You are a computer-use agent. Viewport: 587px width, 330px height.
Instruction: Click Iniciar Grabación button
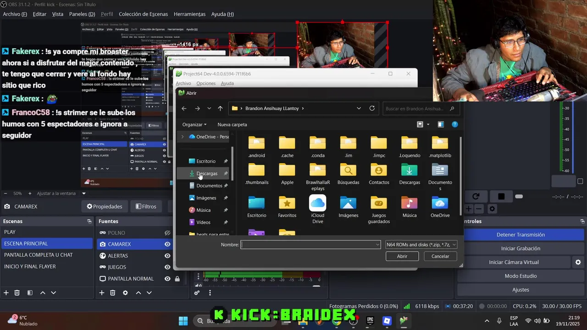point(521,248)
